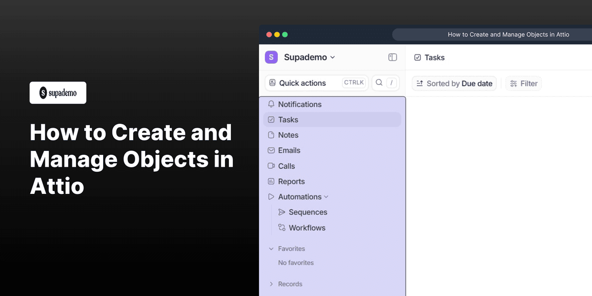The height and width of the screenshot is (296, 592).
Task: Open Workflows via the branch icon
Action: tap(282, 227)
